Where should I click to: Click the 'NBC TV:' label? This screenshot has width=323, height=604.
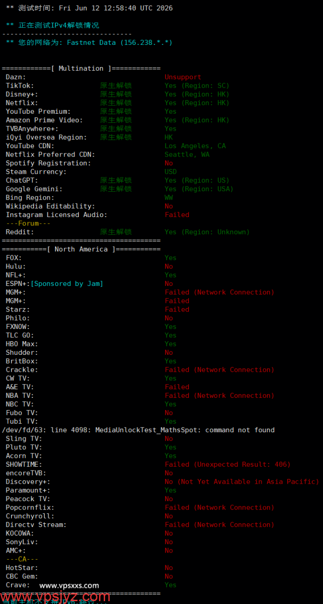coord(20,404)
